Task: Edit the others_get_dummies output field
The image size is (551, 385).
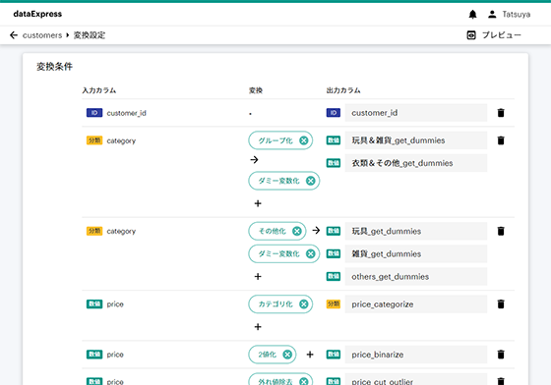Action: (x=416, y=276)
